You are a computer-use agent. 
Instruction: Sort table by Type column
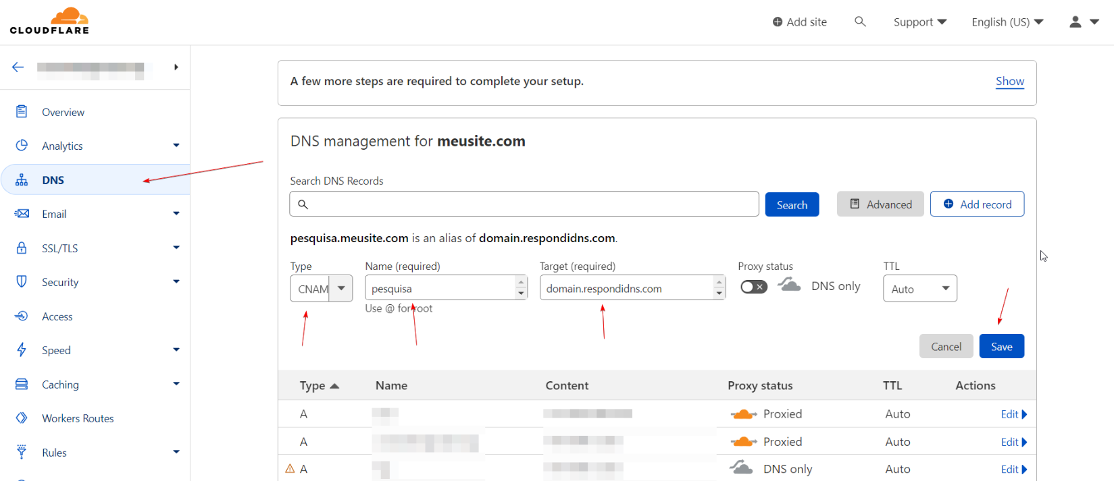[319, 386]
